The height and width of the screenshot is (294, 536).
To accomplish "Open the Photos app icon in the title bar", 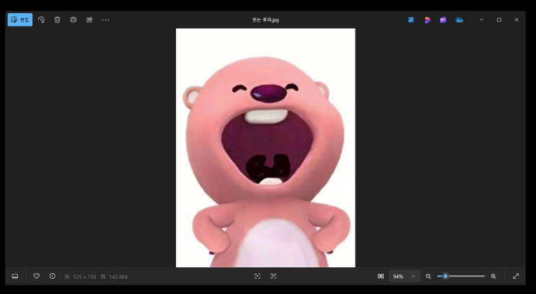I will pyautogui.click(x=411, y=19).
